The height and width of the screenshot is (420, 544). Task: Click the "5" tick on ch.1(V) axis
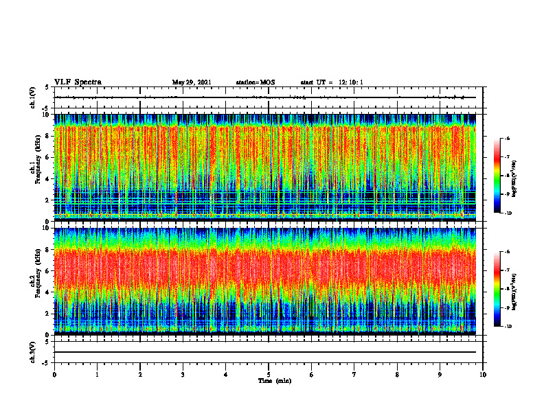48,88
